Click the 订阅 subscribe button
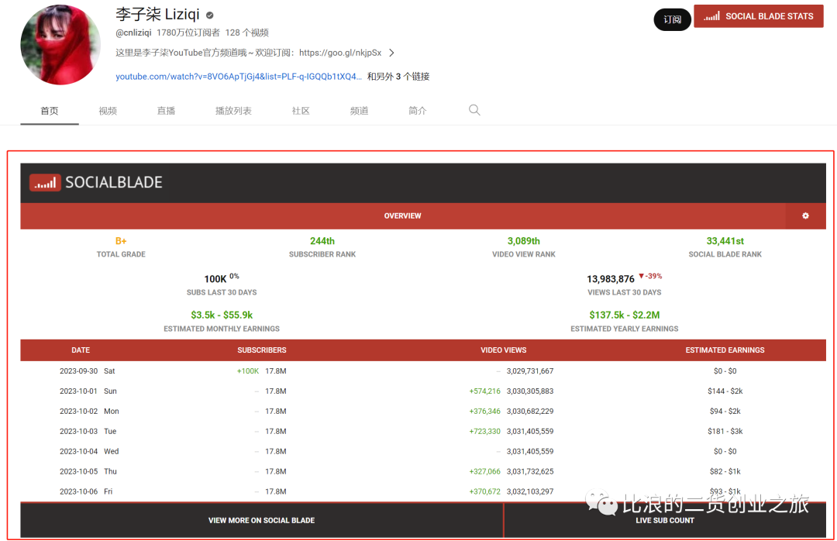The image size is (837, 541). pyautogui.click(x=672, y=19)
